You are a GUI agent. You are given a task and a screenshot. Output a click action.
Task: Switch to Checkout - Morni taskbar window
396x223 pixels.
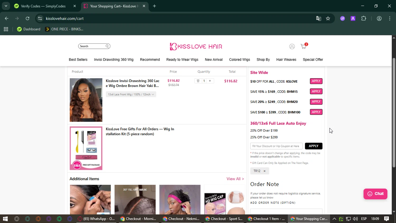[x=139, y=219]
